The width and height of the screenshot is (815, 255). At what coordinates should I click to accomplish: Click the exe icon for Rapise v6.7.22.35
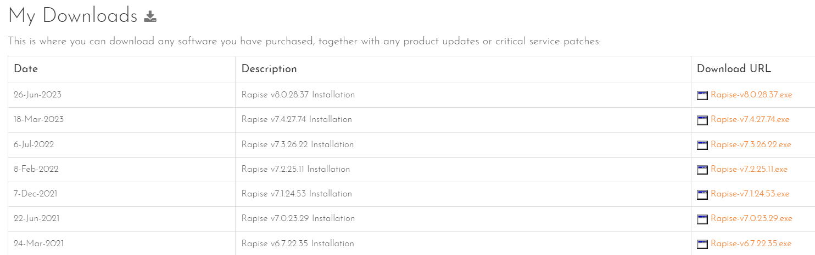[x=702, y=244]
